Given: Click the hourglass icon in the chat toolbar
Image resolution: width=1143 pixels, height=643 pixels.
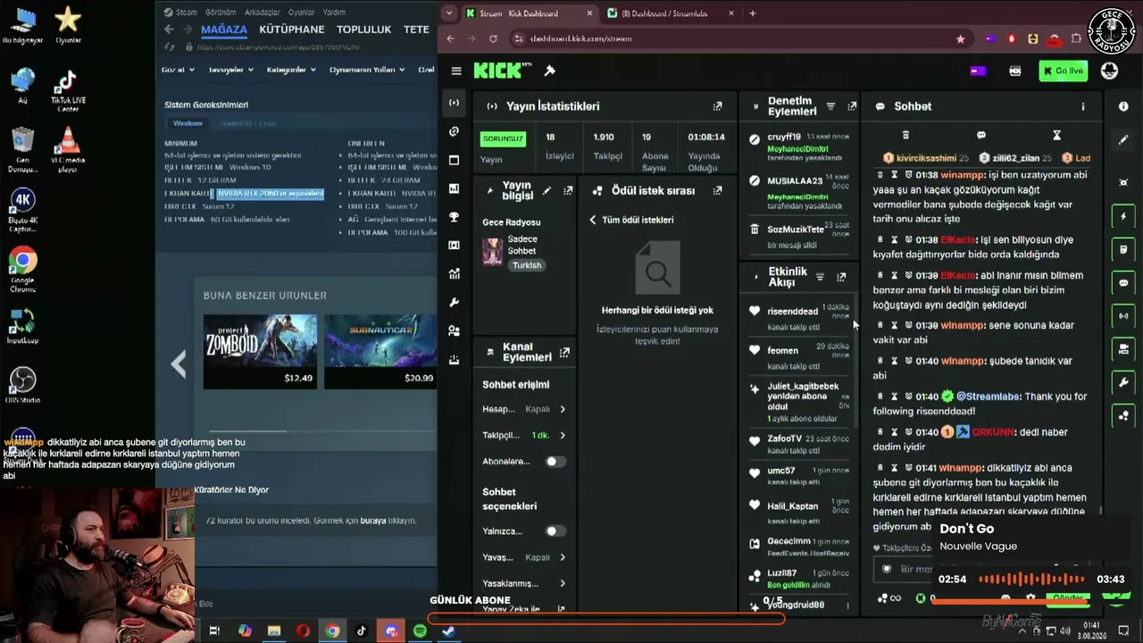Looking at the screenshot, I should point(1056,136).
